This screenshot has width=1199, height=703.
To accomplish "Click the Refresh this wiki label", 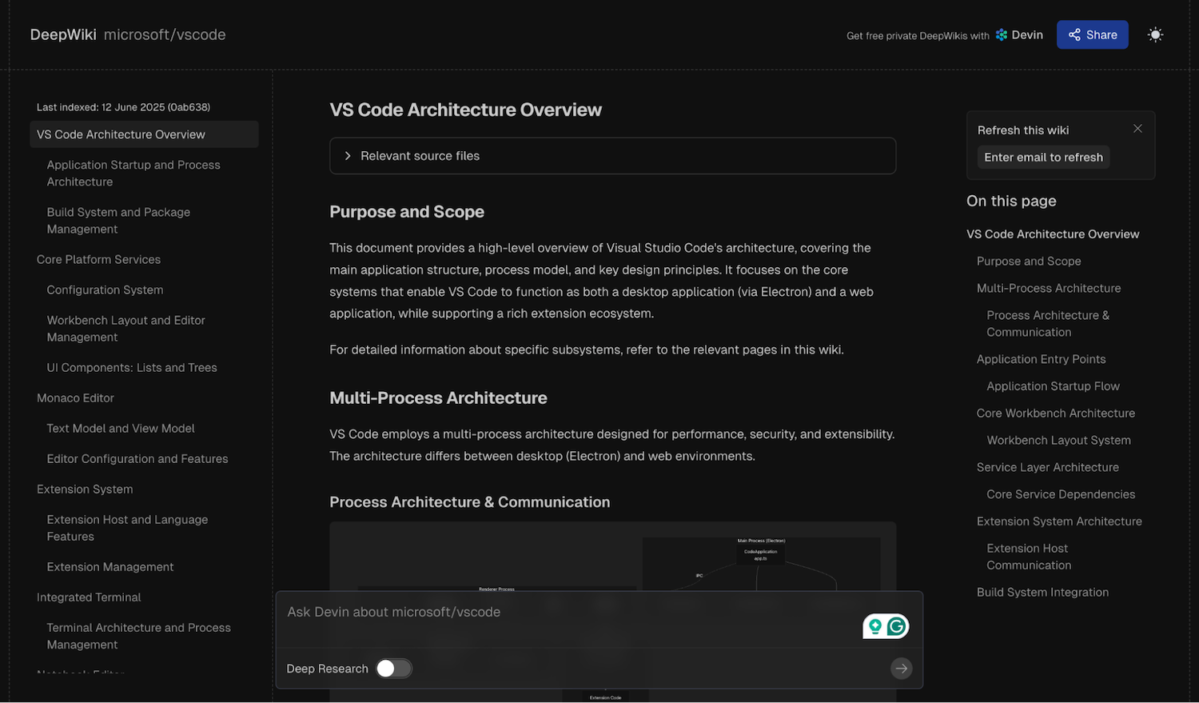I will (1023, 130).
